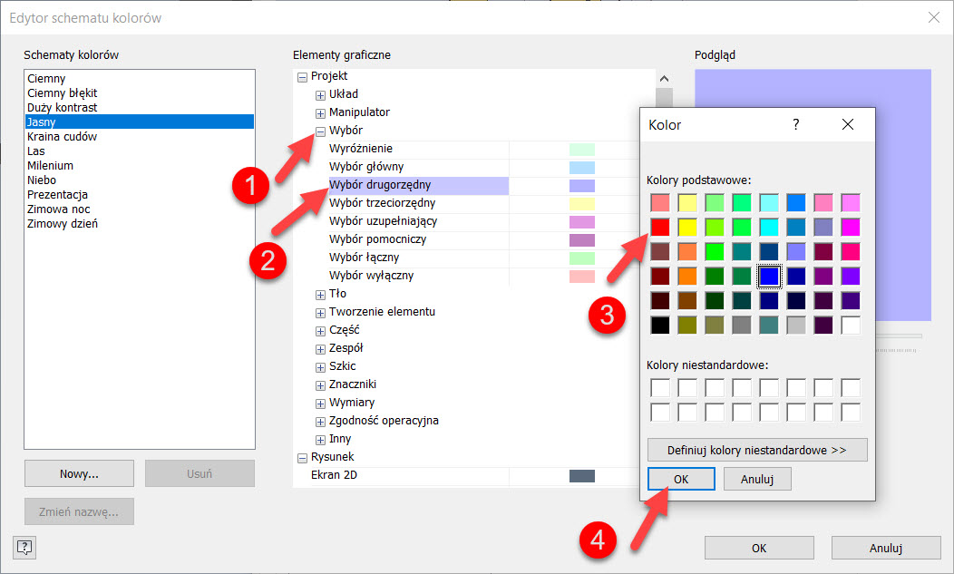Pick the red basic color swatch
The image size is (954, 574).
pos(660,227)
